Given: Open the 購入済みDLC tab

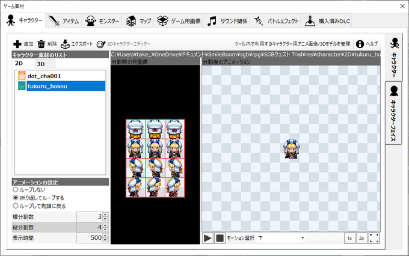Looking at the screenshot, I should click(327, 21).
